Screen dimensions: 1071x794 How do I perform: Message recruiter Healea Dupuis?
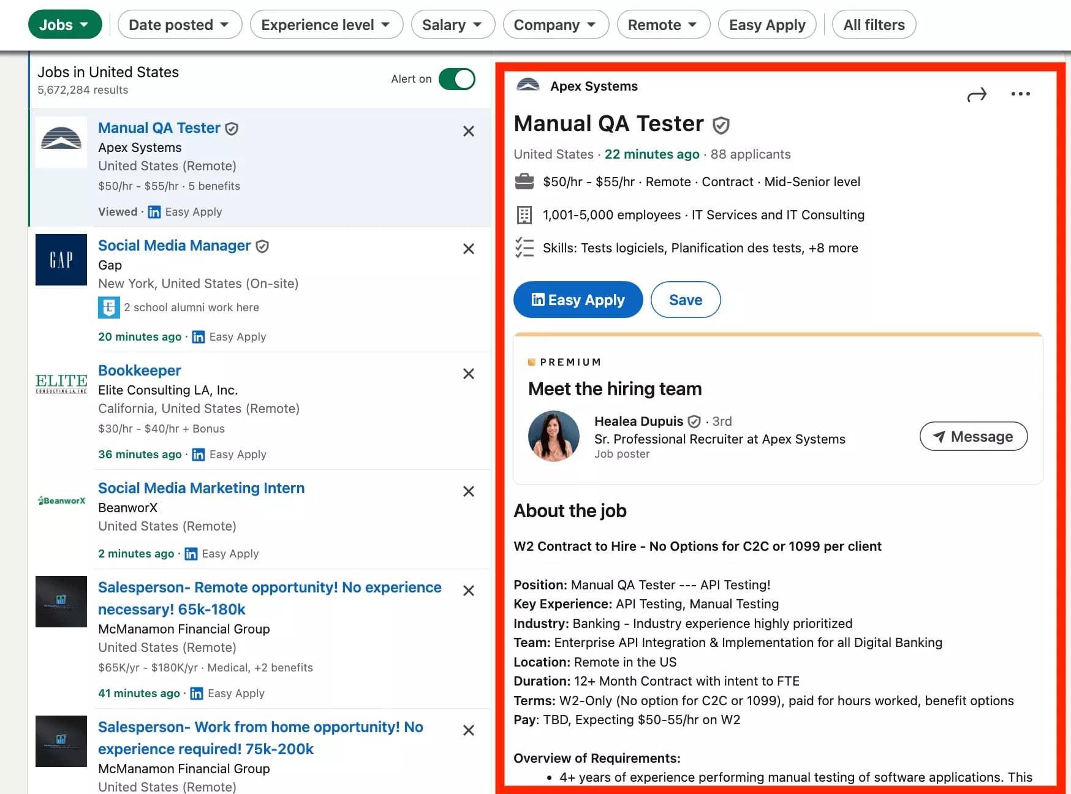(974, 436)
